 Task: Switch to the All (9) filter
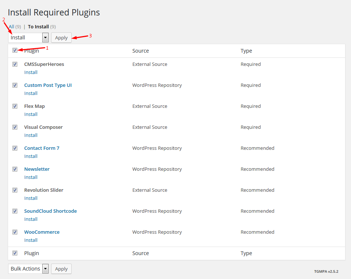(15, 27)
